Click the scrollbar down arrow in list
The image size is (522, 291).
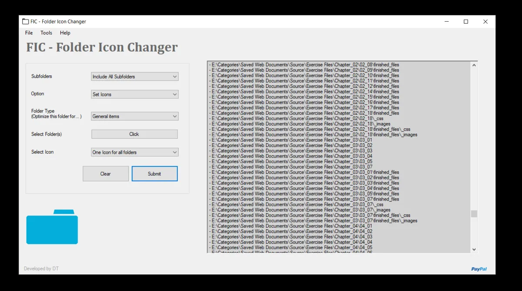[474, 249]
